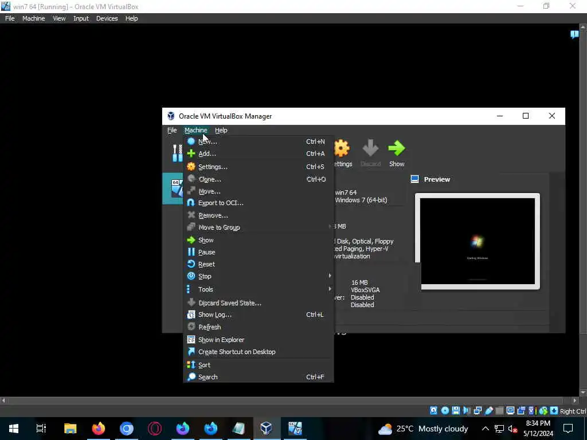Image resolution: width=587 pixels, height=440 pixels.
Task: Choose Show in Machine menu
Action: pos(259,240)
